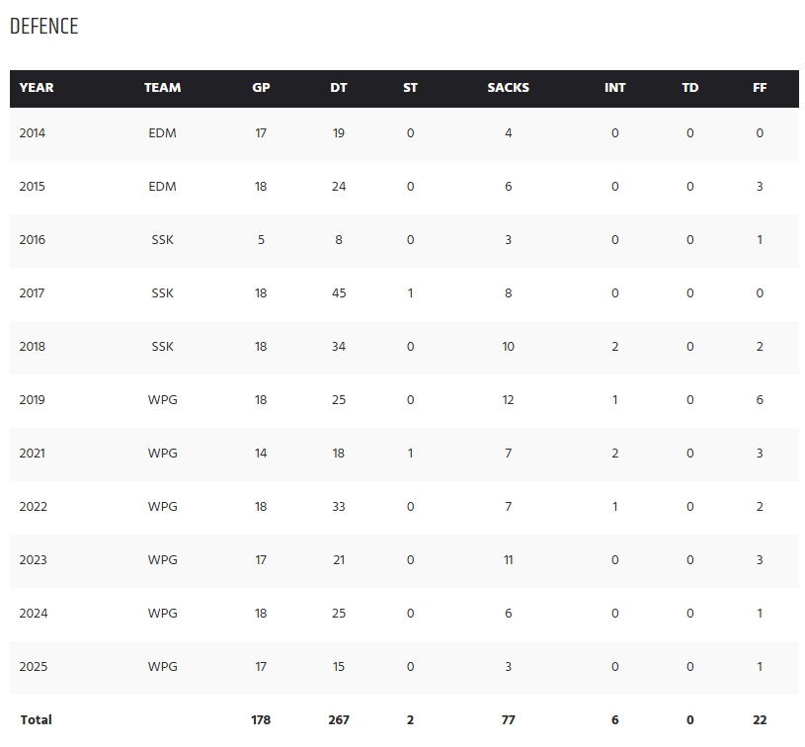
Task: Select EDM team in 2015 row
Action: 162,187
